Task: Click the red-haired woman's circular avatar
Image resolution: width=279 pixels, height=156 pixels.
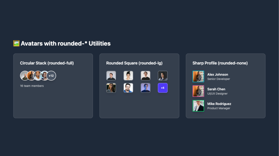Action: [44, 76]
